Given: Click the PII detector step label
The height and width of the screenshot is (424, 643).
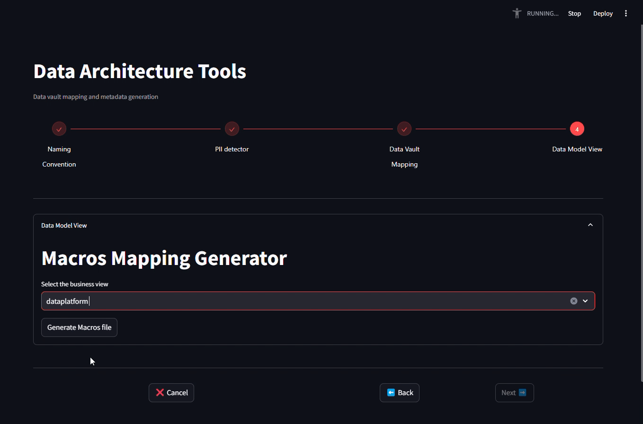Looking at the screenshot, I should coord(232,149).
